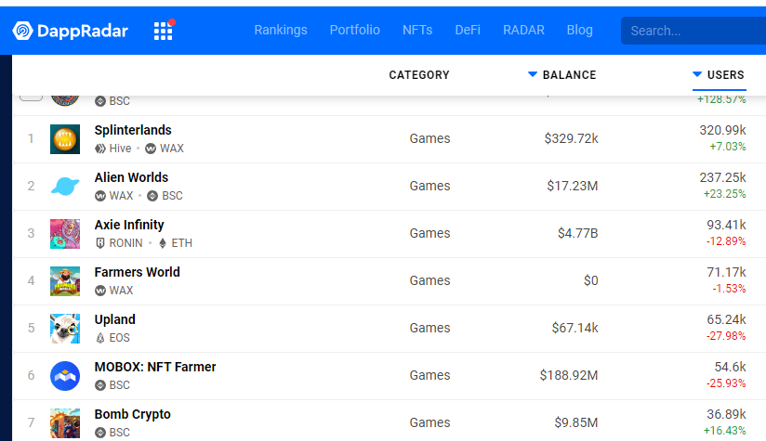766x441 pixels.
Task: Open the Portfolio menu
Action: coord(355,31)
